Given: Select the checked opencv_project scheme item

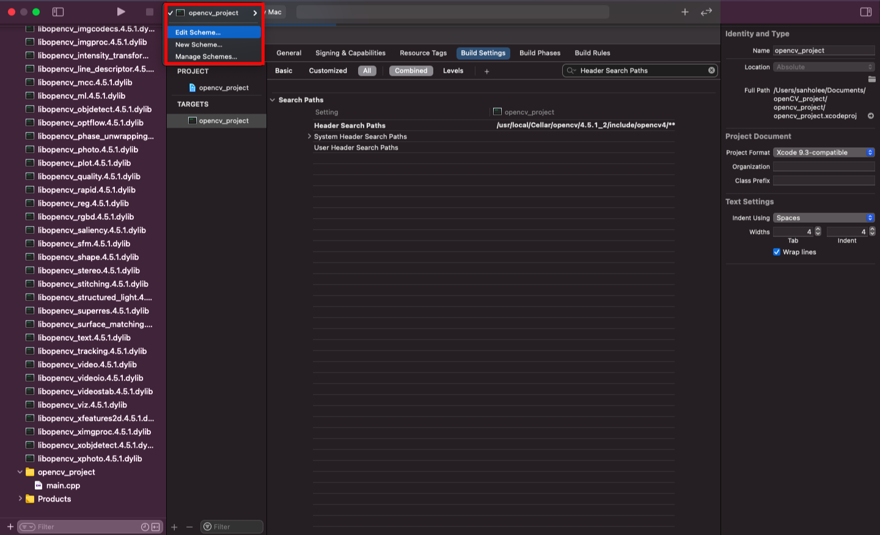Looking at the screenshot, I should 214,13.
